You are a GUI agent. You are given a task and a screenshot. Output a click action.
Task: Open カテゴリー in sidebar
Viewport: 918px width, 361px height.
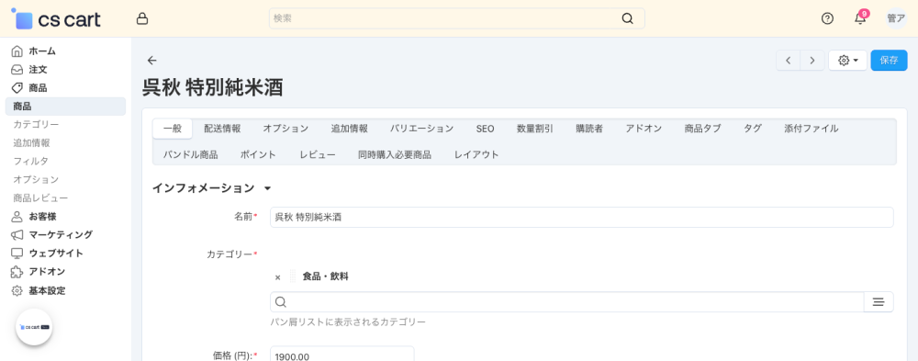coord(37,125)
